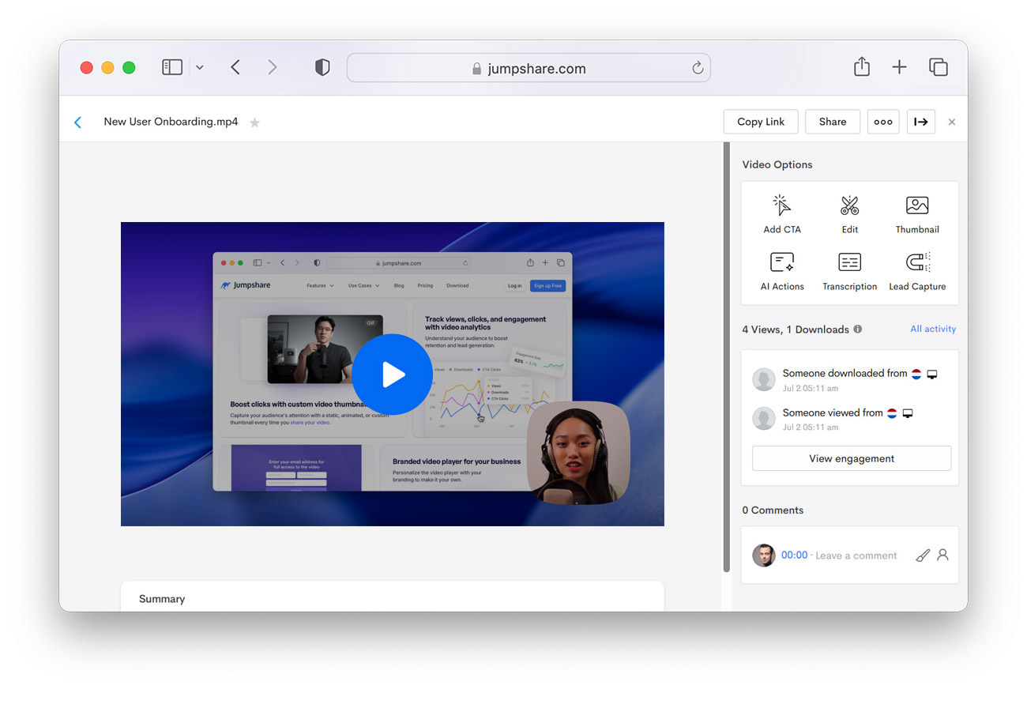Image resolution: width=1027 pixels, height=723 pixels.
Task: Click the Copy Link button
Action: coord(761,122)
